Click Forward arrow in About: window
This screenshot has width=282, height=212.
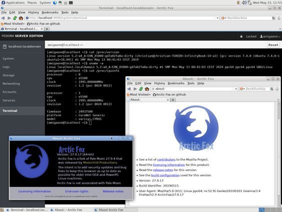[135, 89]
